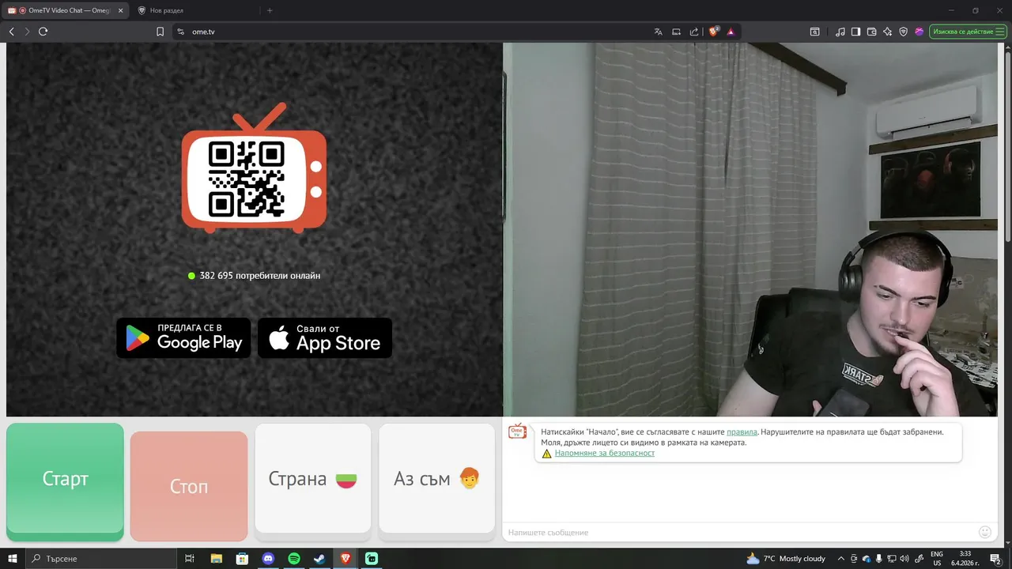Share this page link
Viewport: 1012px width, 569px height.
coord(694,32)
